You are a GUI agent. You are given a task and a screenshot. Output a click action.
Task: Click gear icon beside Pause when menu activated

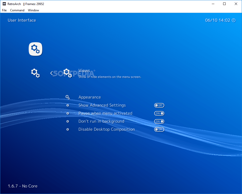pyautogui.click(x=68, y=113)
